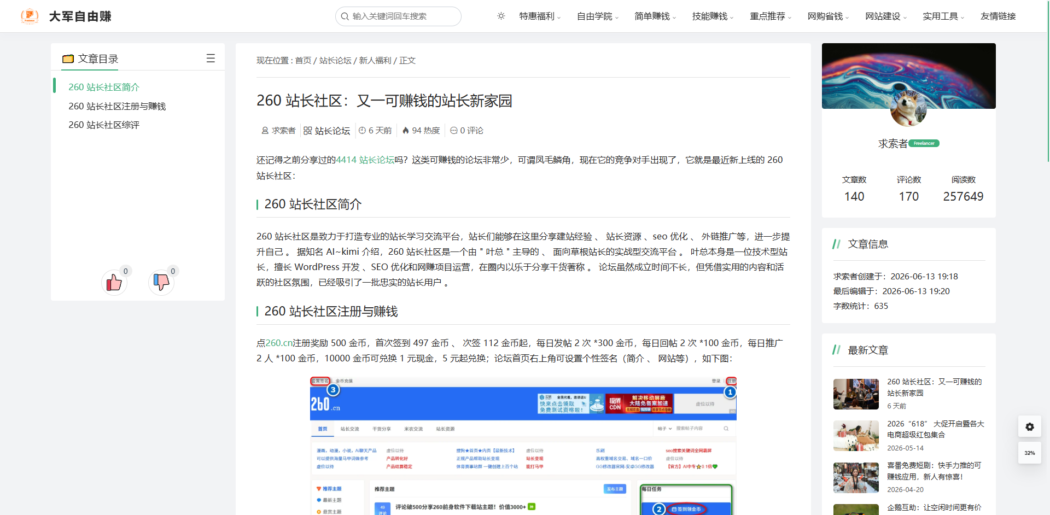
Task: Click the 260 站长社区注册与赚钱 article heading
Action: [x=331, y=311]
